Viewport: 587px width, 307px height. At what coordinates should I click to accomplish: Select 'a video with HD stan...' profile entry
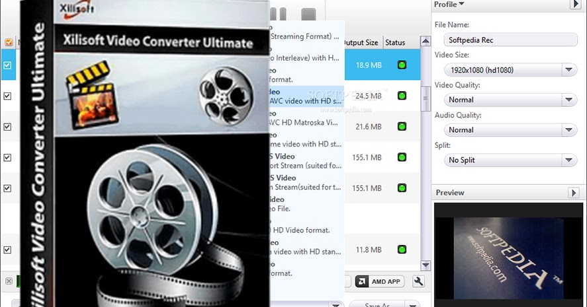pos(306,247)
